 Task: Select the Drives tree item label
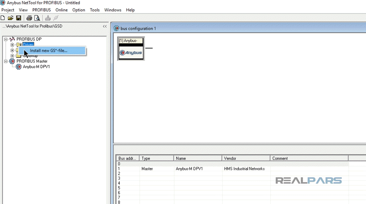[x=29, y=45]
